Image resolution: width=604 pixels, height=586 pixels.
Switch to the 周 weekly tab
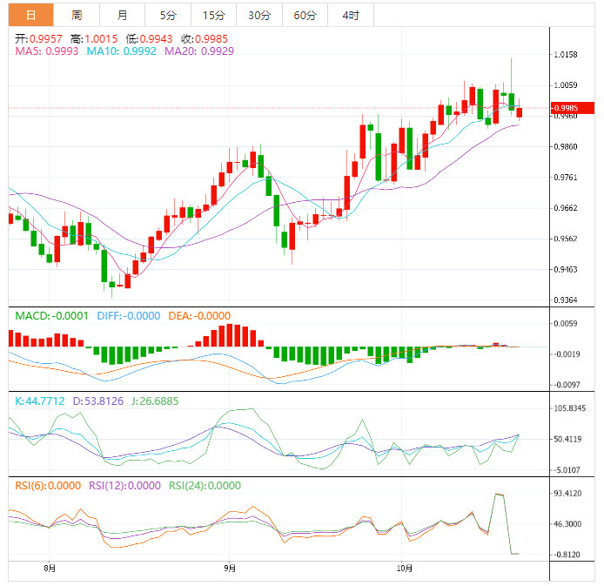point(77,15)
